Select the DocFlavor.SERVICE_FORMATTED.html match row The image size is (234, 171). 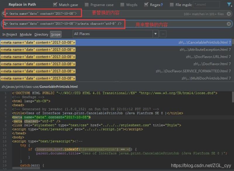pos(116,71)
